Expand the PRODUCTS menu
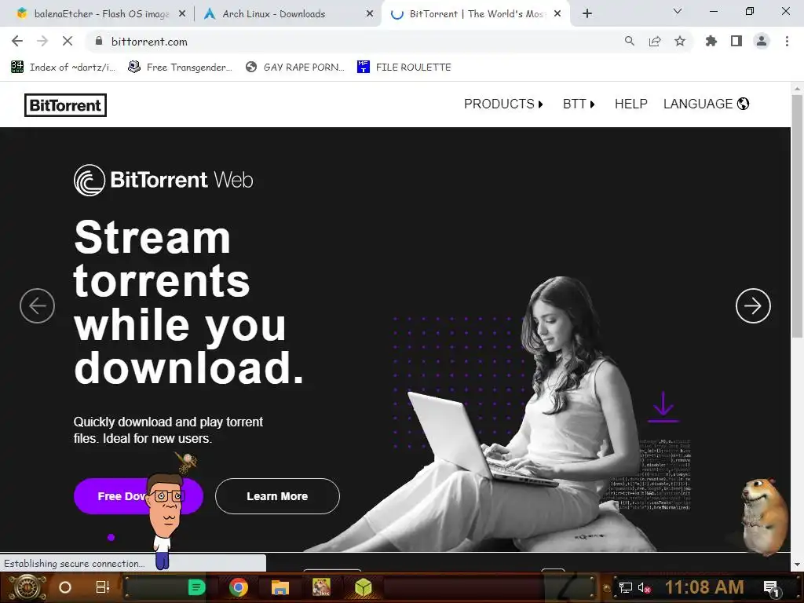The image size is (804, 603). (503, 104)
